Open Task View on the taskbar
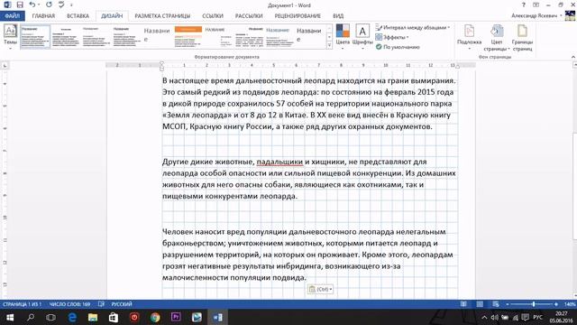The height and width of the screenshot is (325, 577). (50, 317)
